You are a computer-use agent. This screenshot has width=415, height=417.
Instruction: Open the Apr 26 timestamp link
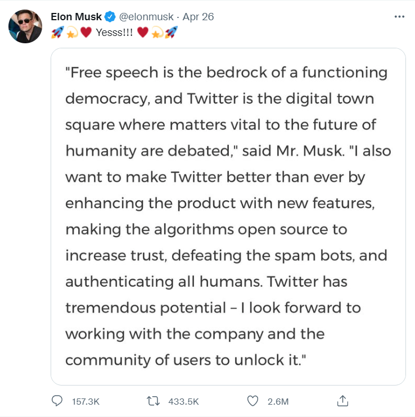198,17
